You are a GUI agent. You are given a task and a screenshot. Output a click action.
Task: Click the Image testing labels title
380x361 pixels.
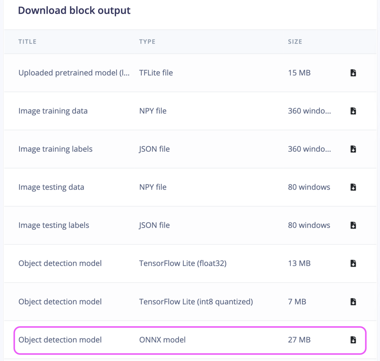pos(54,225)
